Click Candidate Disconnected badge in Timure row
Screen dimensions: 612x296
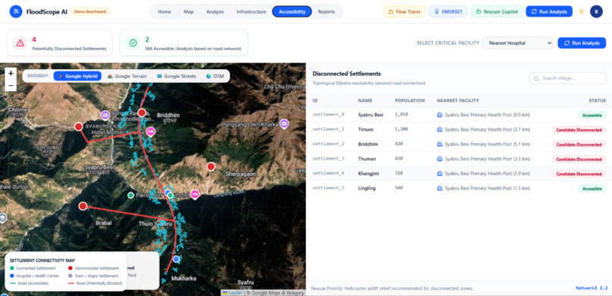[579, 130]
